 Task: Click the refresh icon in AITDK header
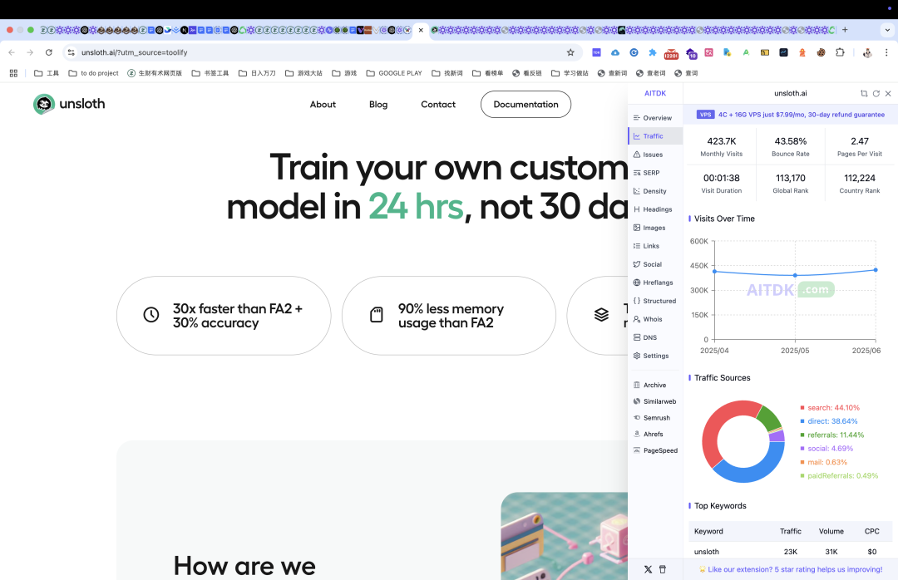876,93
